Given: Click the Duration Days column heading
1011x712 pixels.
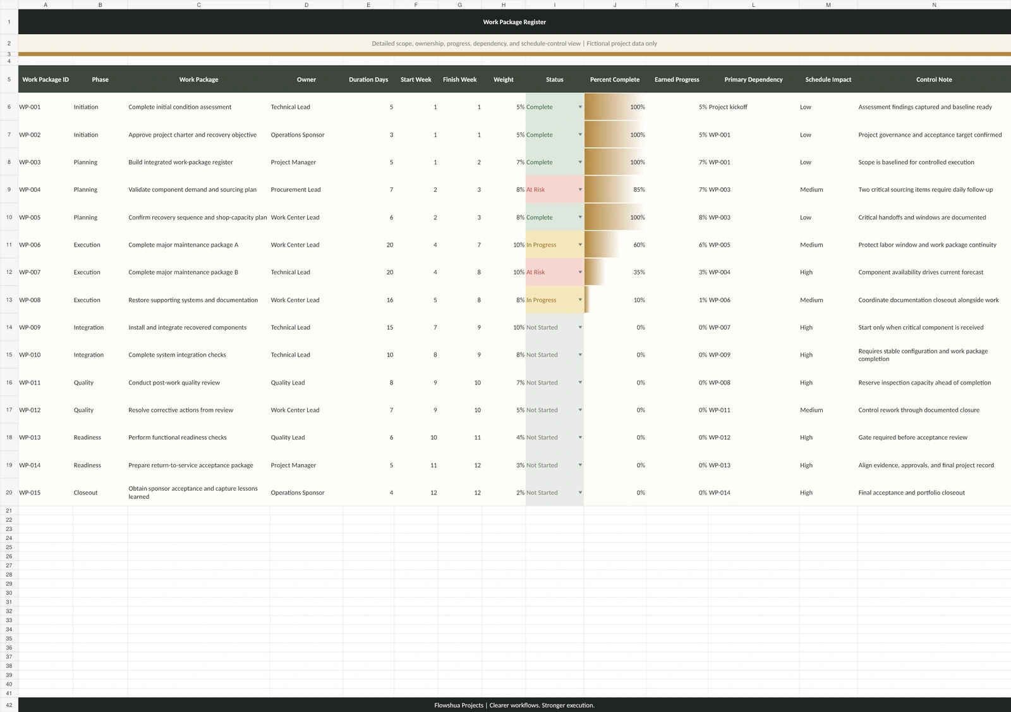Looking at the screenshot, I should [368, 80].
